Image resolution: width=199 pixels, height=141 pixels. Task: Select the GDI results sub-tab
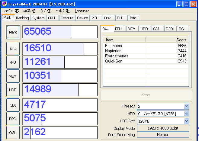[158, 29]
